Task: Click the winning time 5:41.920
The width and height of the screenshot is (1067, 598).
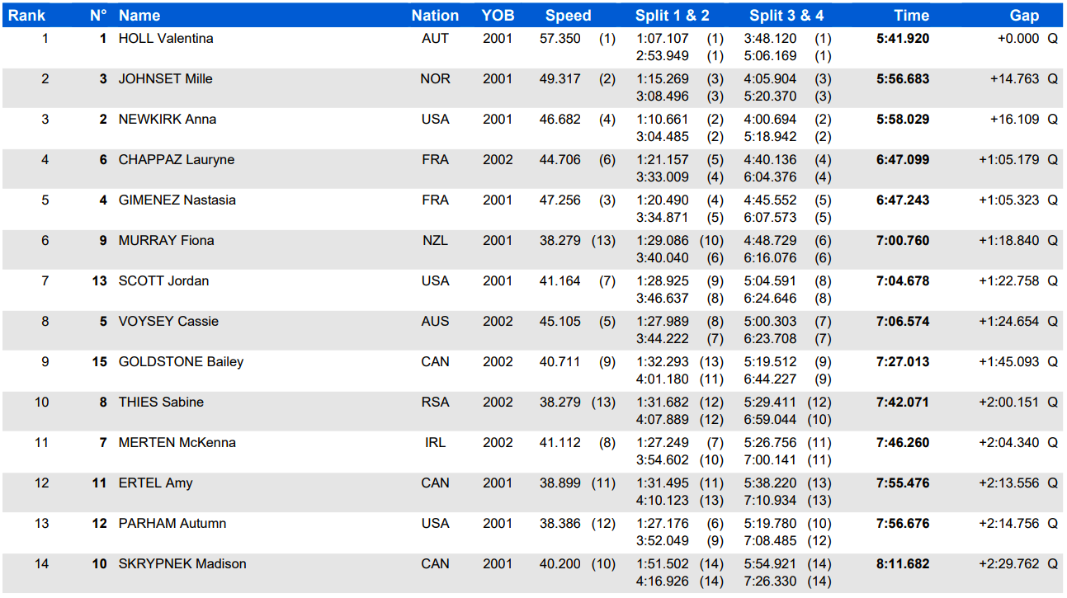Action: pyautogui.click(x=903, y=39)
